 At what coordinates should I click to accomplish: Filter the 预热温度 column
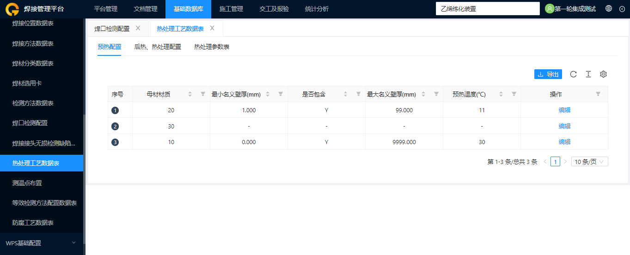[x=514, y=94]
